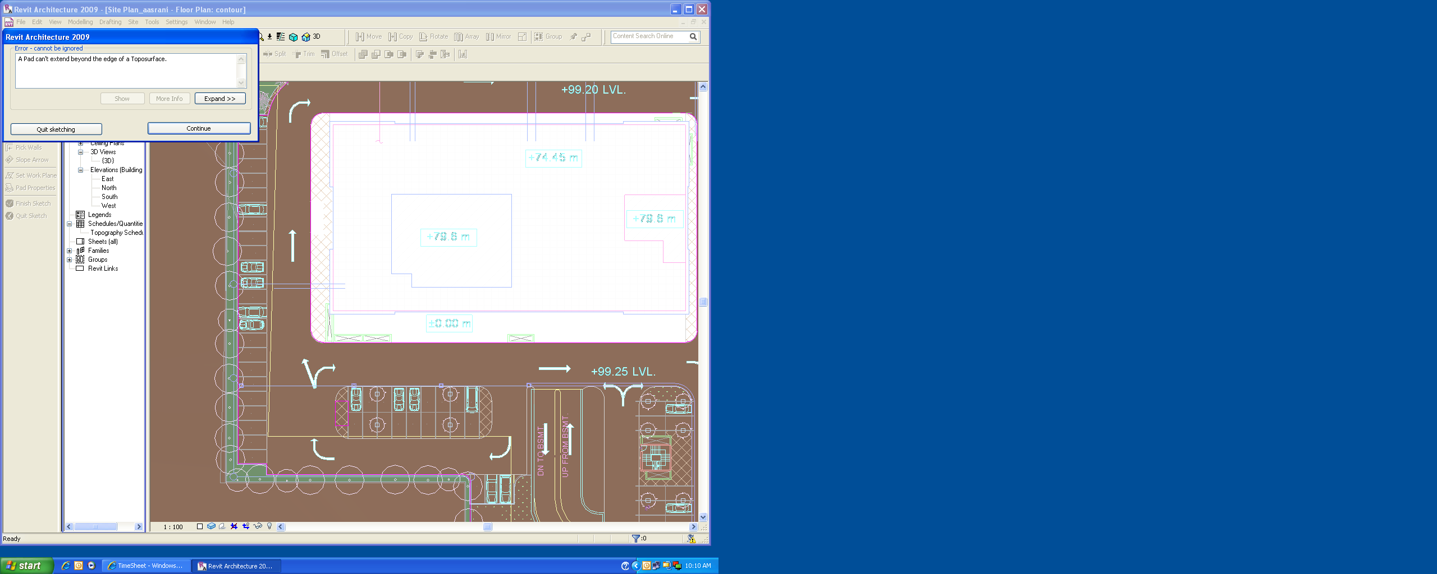1437x574 pixels.
Task: Click the Model Graphics Style cube icon
Action: point(211,526)
